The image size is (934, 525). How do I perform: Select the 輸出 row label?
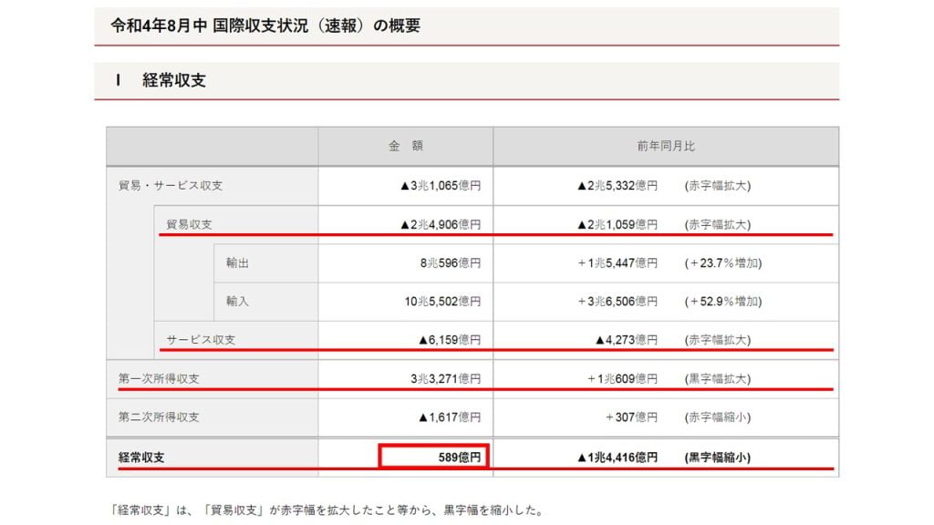tap(238, 262)
